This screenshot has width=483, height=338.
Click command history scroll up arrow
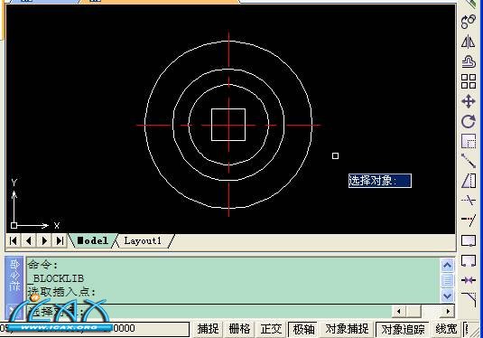[x=447, y=266]
